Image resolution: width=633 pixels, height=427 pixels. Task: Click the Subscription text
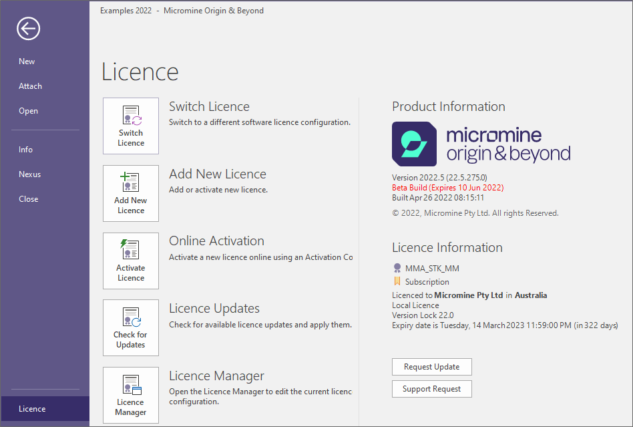[427, 281]
